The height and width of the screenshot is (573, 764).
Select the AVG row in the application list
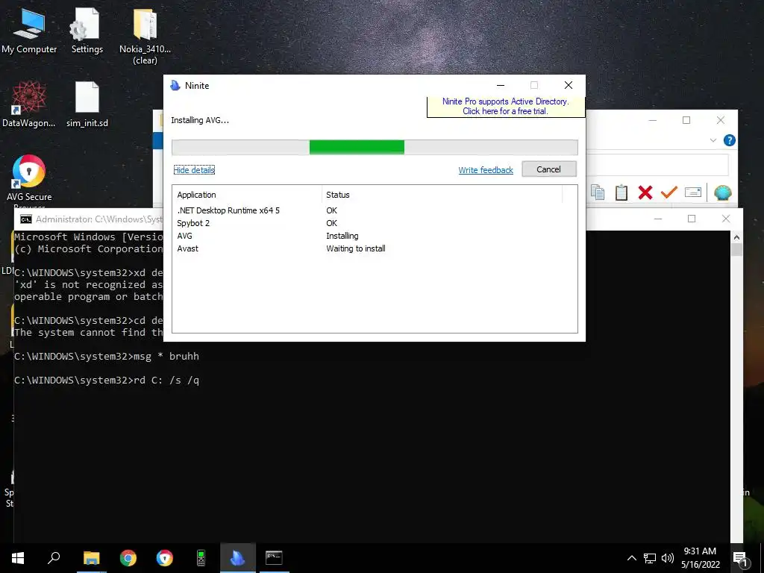(375, 236)
